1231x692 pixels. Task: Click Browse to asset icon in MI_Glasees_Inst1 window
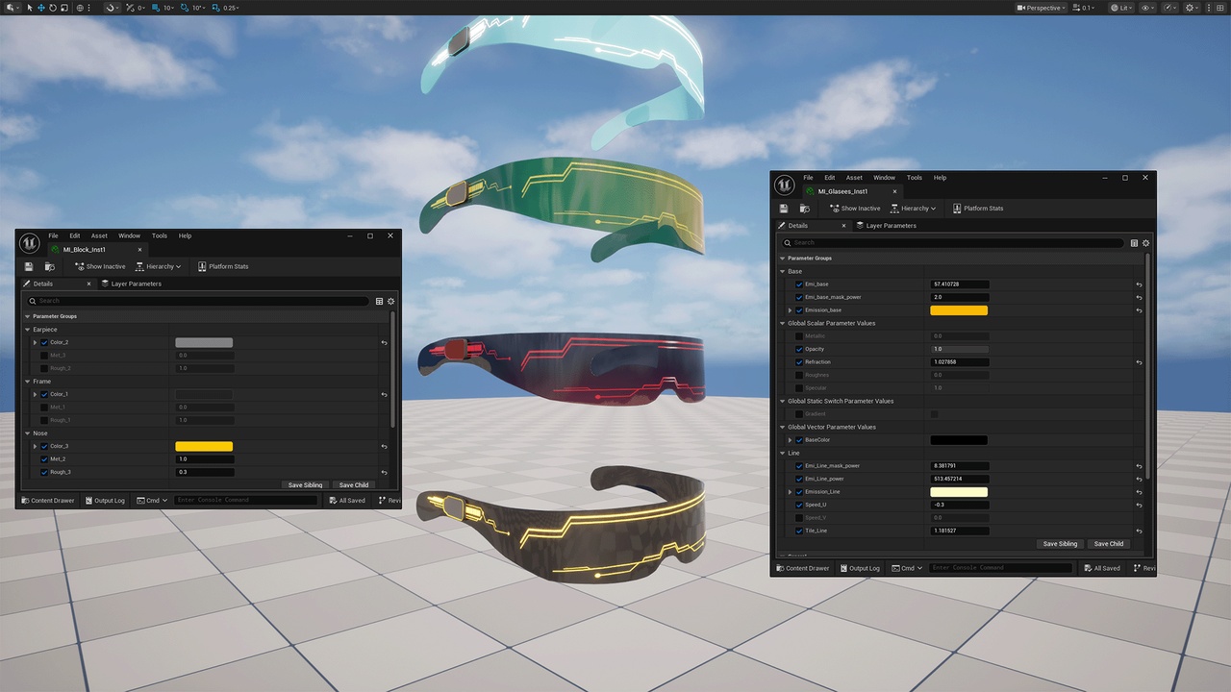point(804,208)
